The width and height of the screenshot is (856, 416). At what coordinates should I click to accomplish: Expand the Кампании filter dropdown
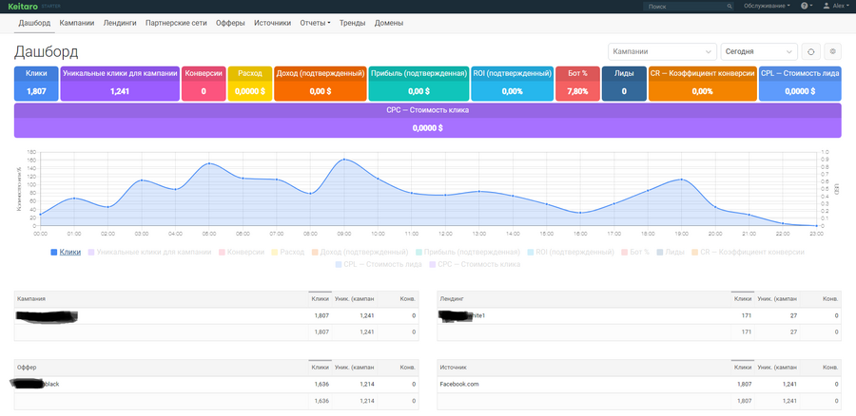663,51
